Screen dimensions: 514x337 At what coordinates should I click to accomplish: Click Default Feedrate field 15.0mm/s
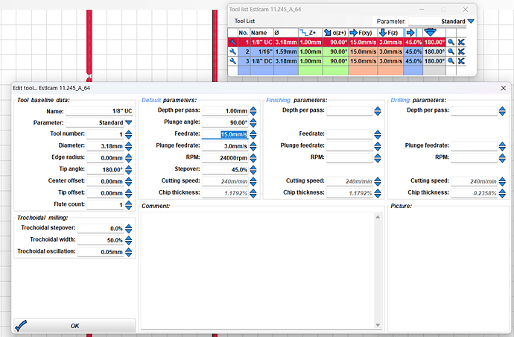(x=225, y=134)
